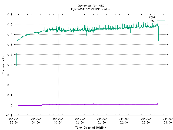Screen dimensions: 173x130
Task: Click the y-axis tick value 0.7
Action: point(10,35)
